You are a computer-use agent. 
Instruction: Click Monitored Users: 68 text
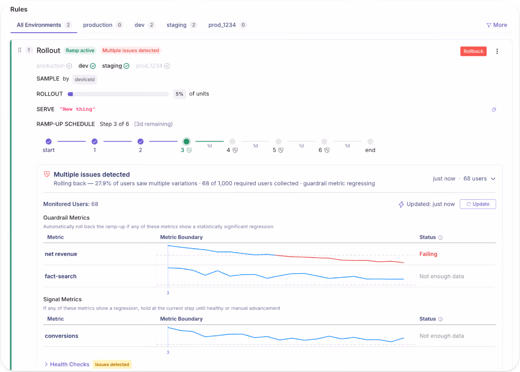click(x=71, y=204)
